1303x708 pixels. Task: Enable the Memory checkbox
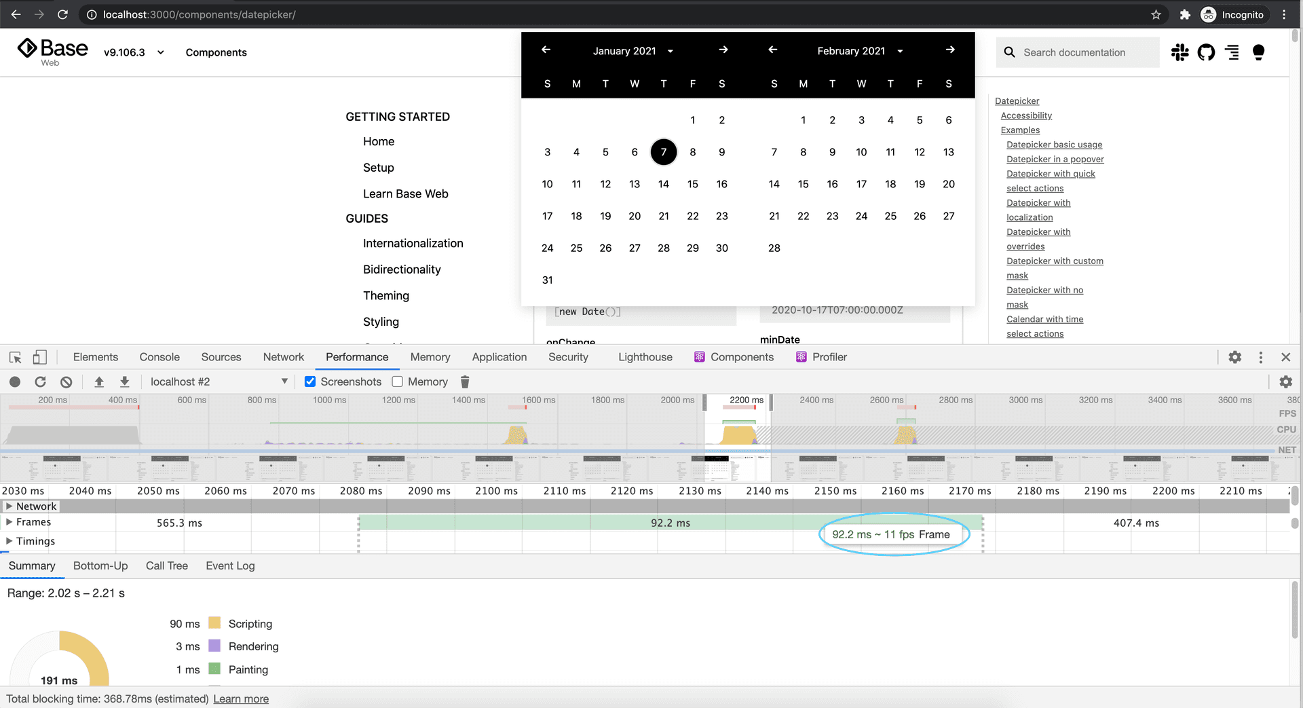point(398,381)
